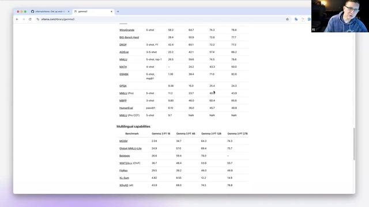Screen dimensions: 369x207
Task: Click the pass@1 cell in HumanEval row
Action: coord(150,108)
